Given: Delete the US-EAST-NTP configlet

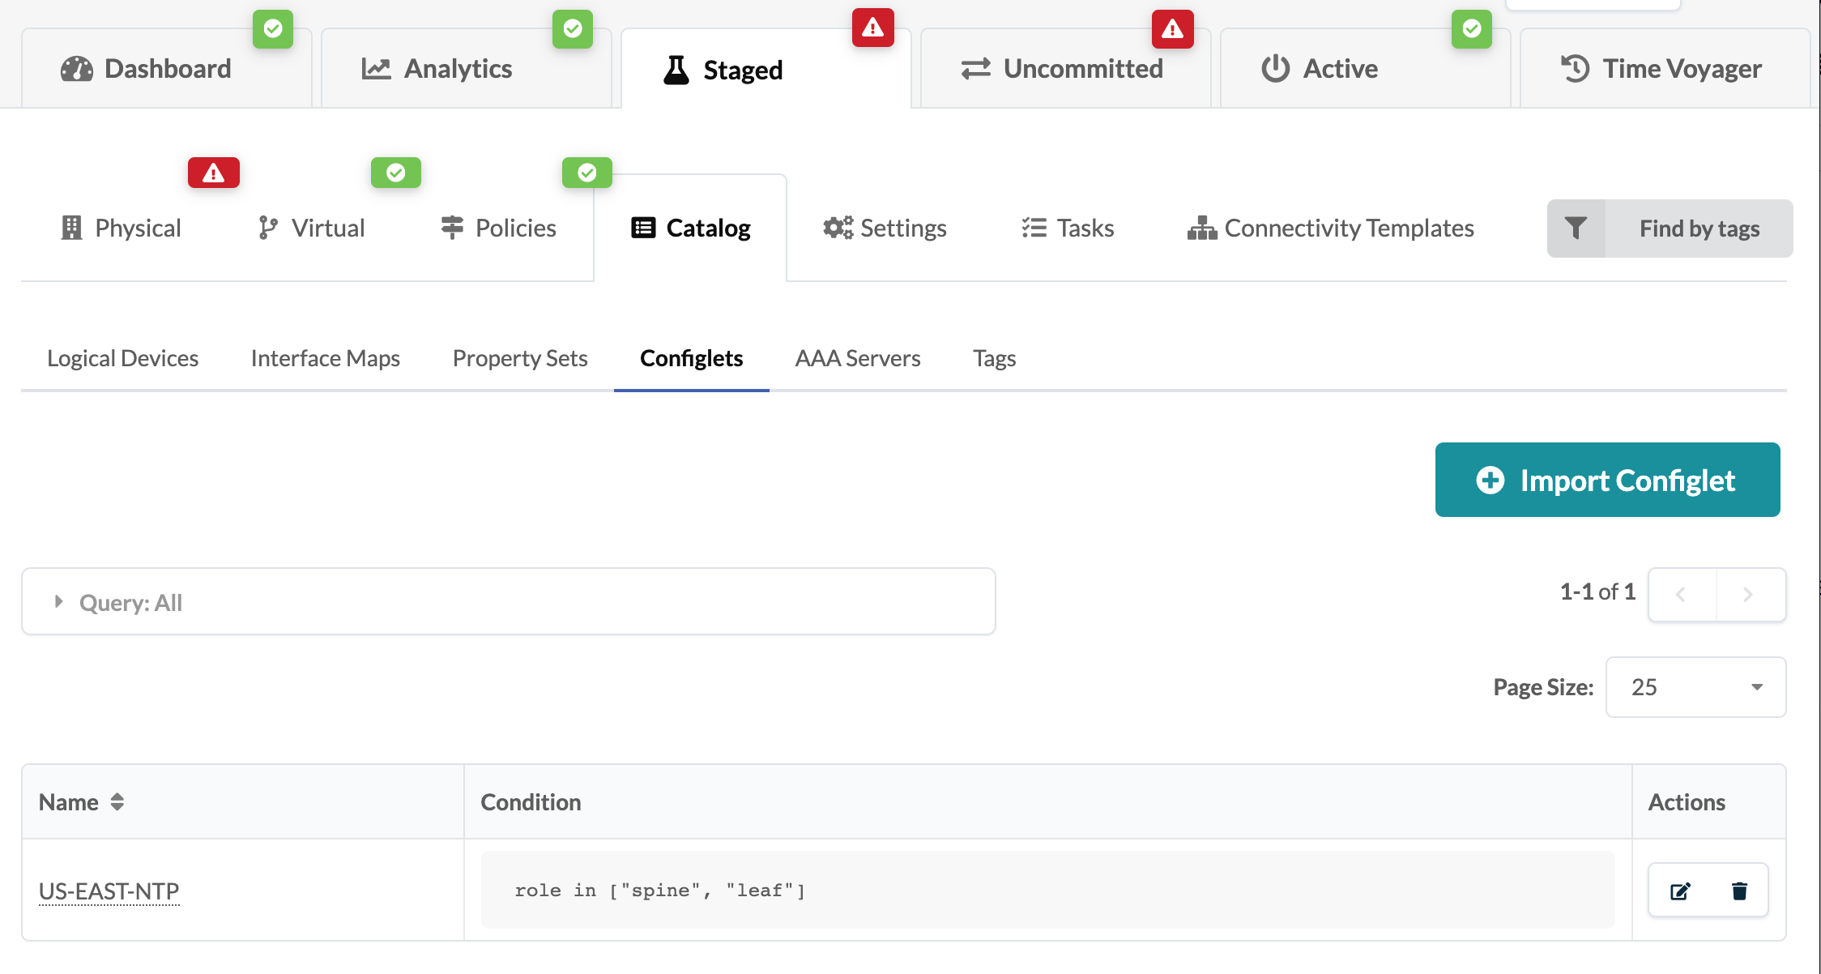Looking at the screenshot, I should click(1739, 891).
